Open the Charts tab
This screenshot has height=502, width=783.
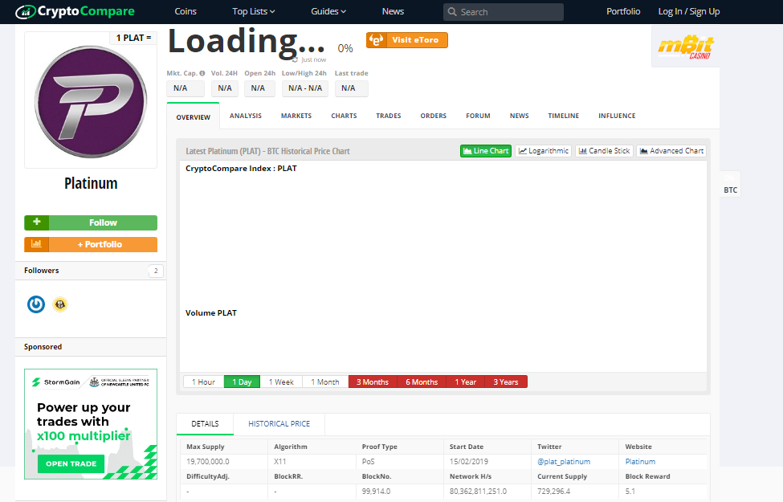coord(344,116)
